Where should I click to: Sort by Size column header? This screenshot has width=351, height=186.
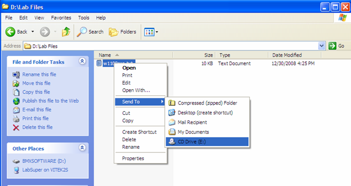point(194,55)
